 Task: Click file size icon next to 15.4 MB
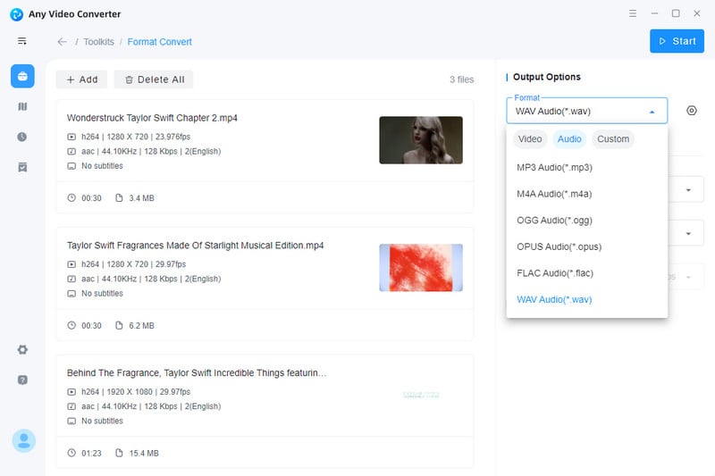tap(119, 453)
